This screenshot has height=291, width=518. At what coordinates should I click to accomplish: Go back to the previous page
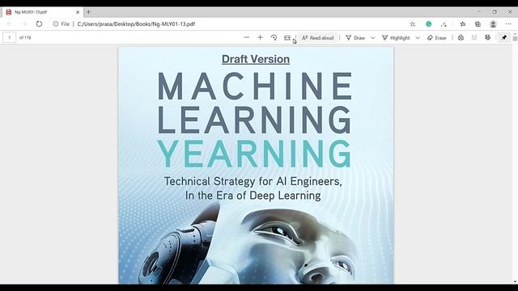click(9, 23)
